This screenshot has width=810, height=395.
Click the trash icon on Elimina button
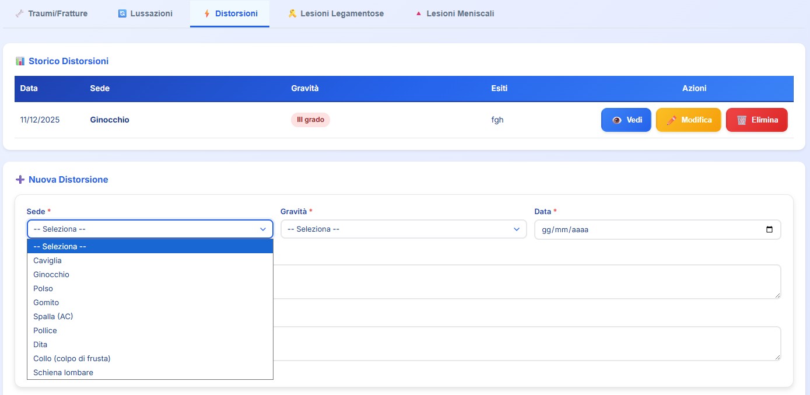pos(742,120)
